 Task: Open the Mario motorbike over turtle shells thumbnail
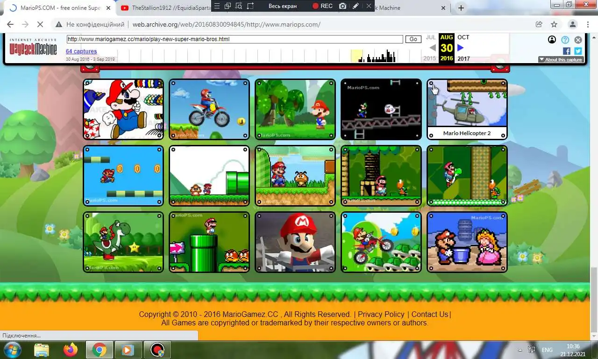[x=381, y=242]
